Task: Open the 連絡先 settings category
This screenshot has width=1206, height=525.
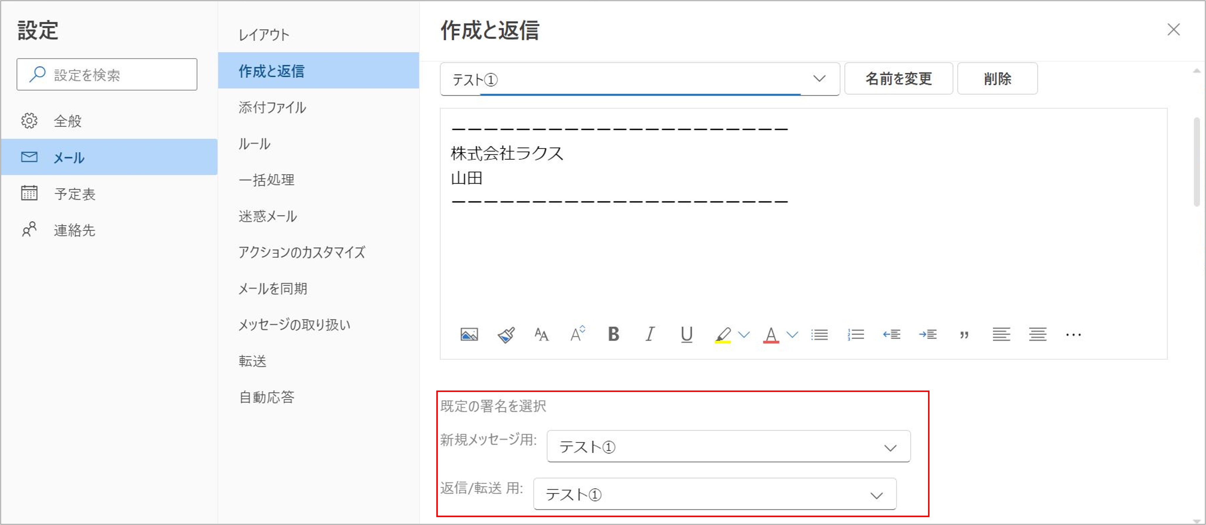Action: point(109,230)
